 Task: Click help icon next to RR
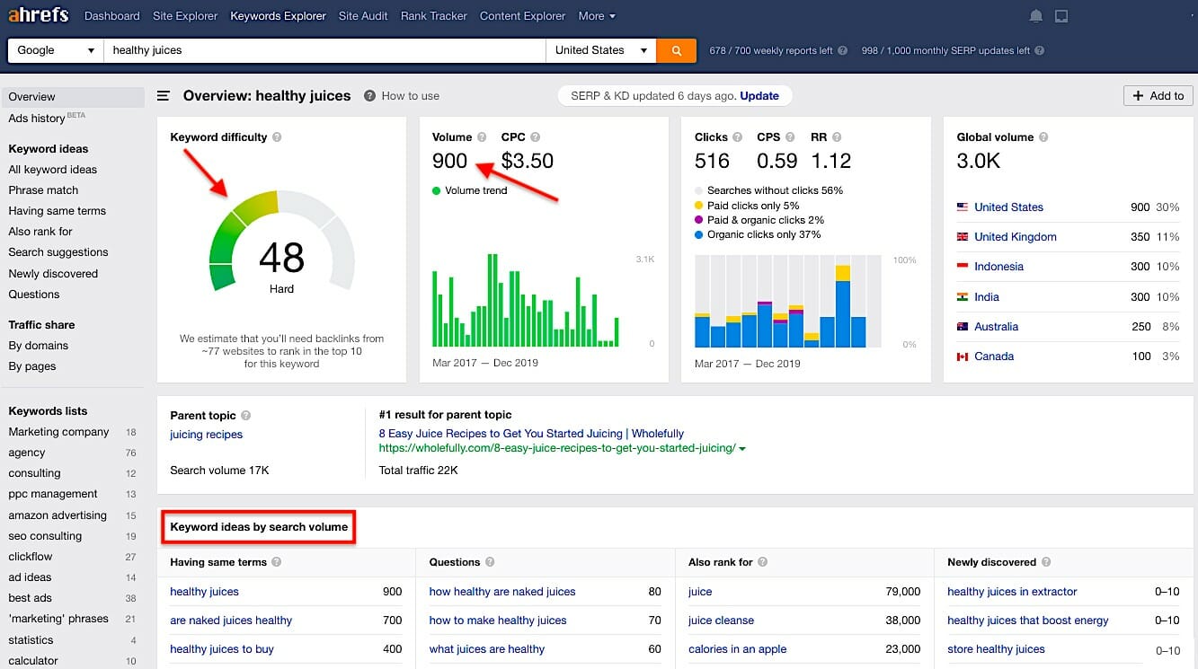coord(837,137)
